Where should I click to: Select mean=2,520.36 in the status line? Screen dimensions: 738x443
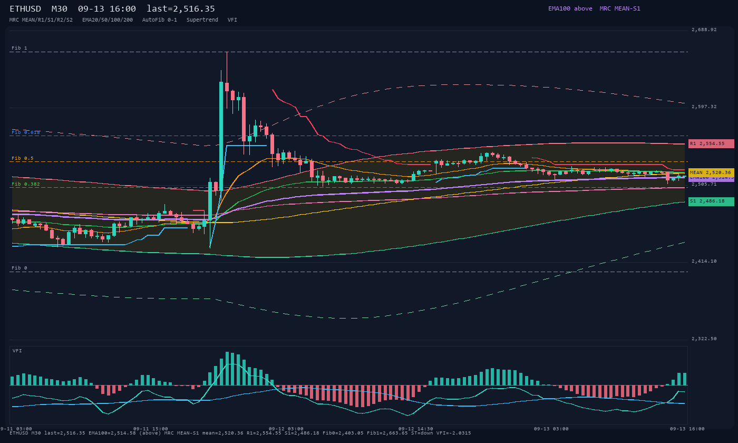coord(223,433)
